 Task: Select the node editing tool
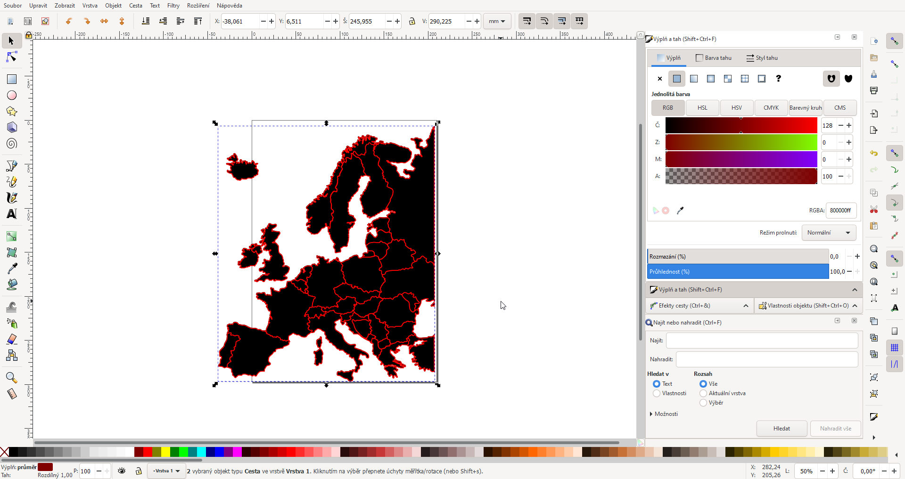pyautogui.click(x=11, y=57)
